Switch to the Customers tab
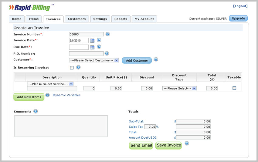Image resolution: width=258 pixels, height=162 pixels. tap(77, 19)
